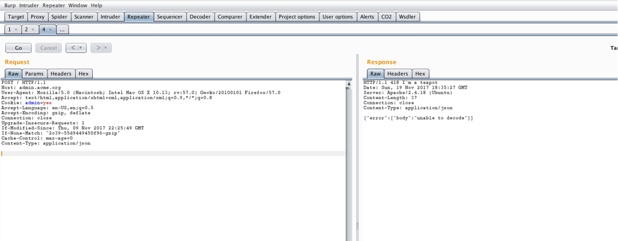Switch to the Target tab
This screenshot has width=618, height=241.
click(x=16, y=17)
